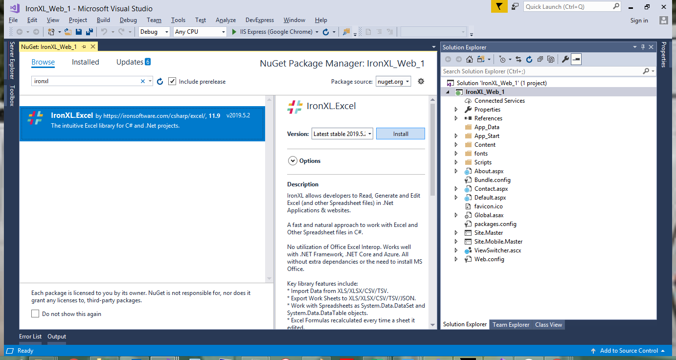This screenshot has height=360, width=676.
Task: Switch to the Installed tab
Action: (x=86, y=62)
